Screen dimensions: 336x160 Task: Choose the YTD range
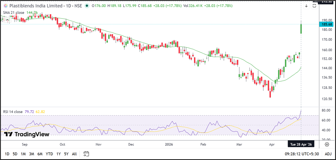coord(49,154)
